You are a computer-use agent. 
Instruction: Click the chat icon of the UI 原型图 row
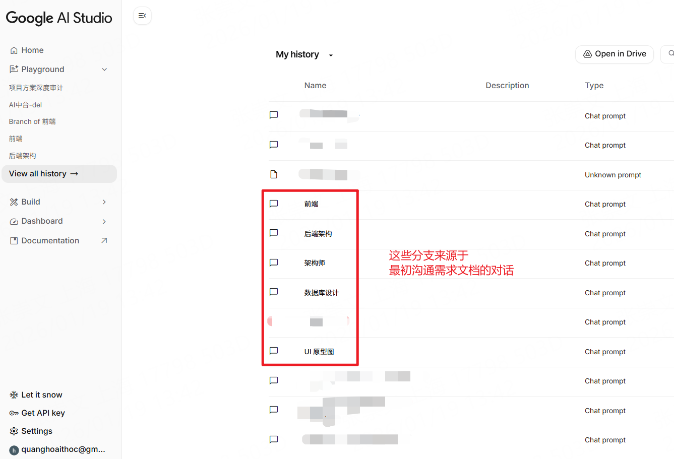(x=274, y=351)
